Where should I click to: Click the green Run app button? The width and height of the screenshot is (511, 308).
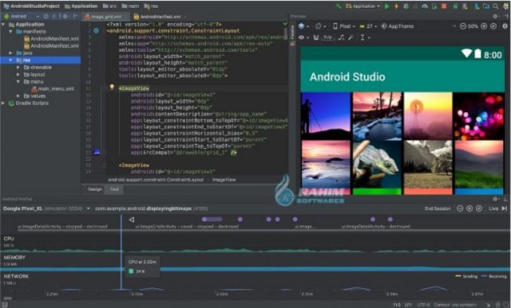[x=388, y=6]
